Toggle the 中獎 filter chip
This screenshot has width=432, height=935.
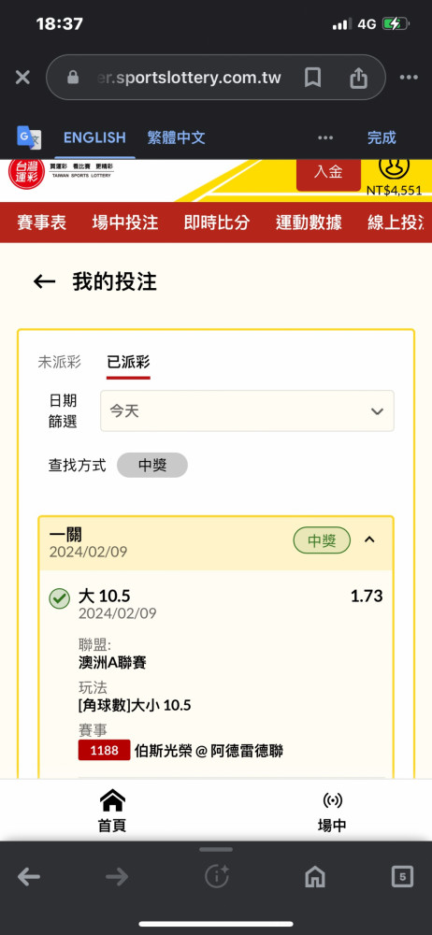(x=152, y=465)
